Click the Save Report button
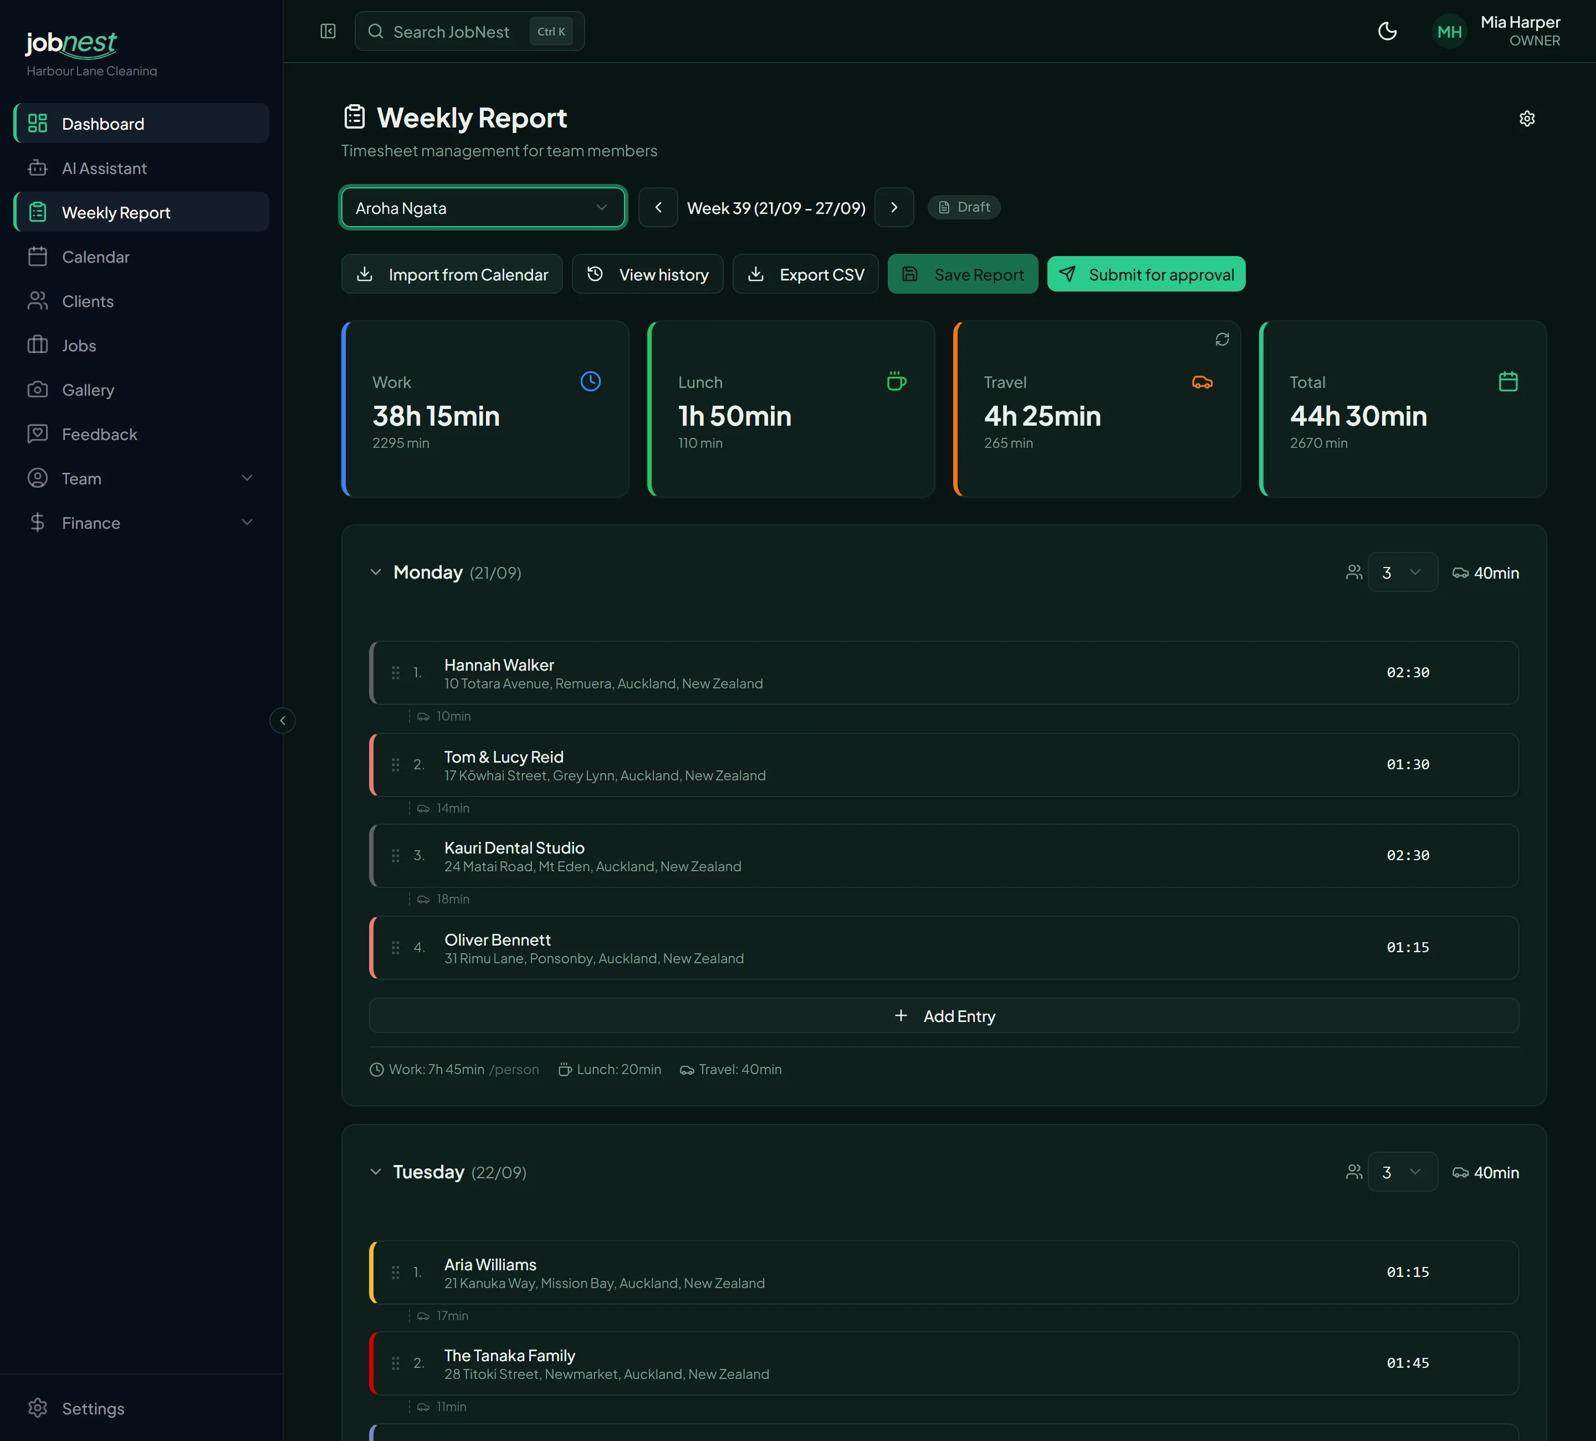 click(963, 274)
